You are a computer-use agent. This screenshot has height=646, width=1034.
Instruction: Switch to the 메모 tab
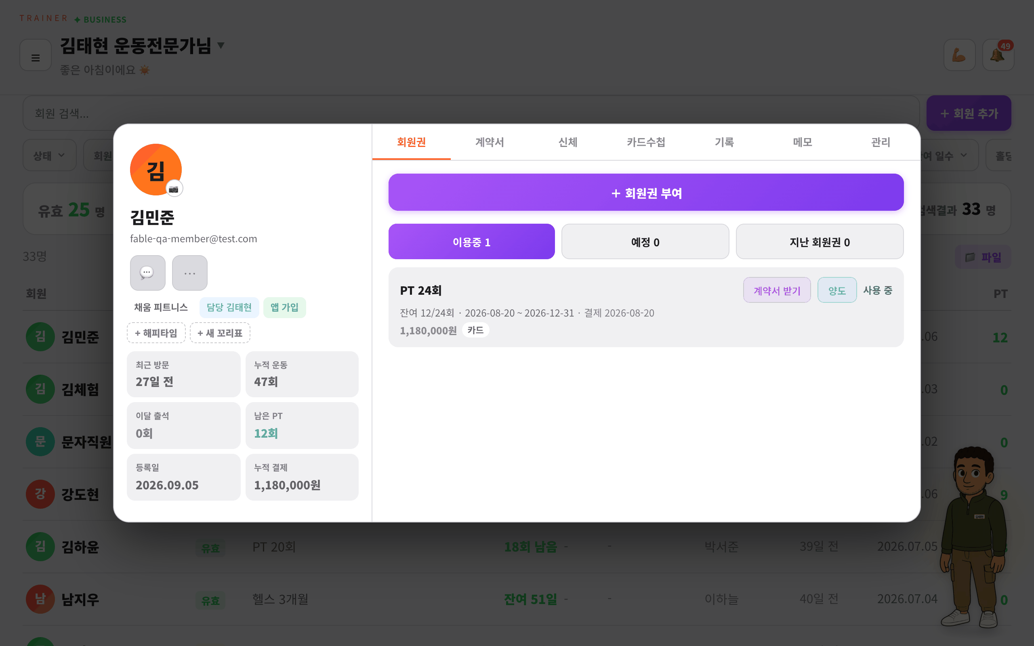(x=803, y=142)
